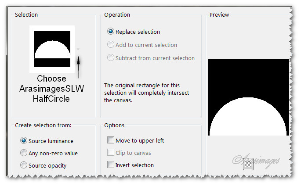Choose Add to current selection

point(111,45)
